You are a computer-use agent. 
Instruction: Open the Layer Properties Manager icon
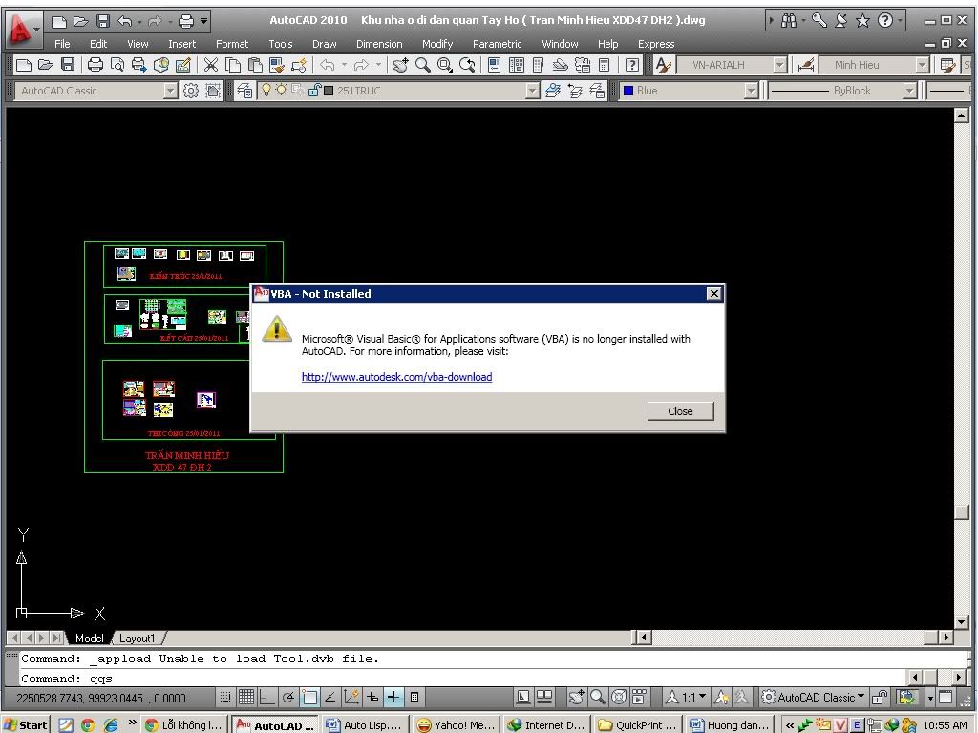click(244, 91)
